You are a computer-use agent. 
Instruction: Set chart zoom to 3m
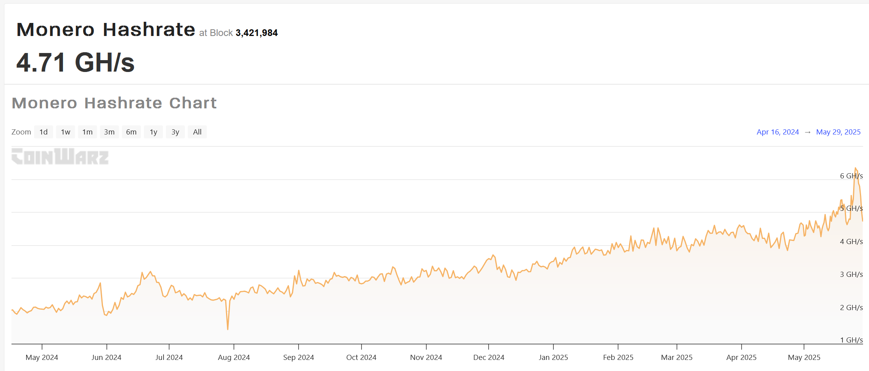tap(109, 132)
